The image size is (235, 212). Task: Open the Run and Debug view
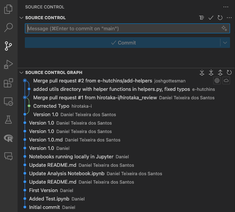tap(8, 64)
